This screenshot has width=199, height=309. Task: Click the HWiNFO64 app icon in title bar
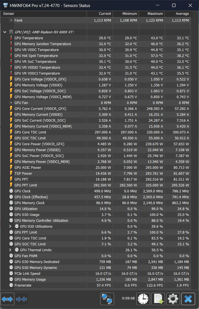click(5, 5)
